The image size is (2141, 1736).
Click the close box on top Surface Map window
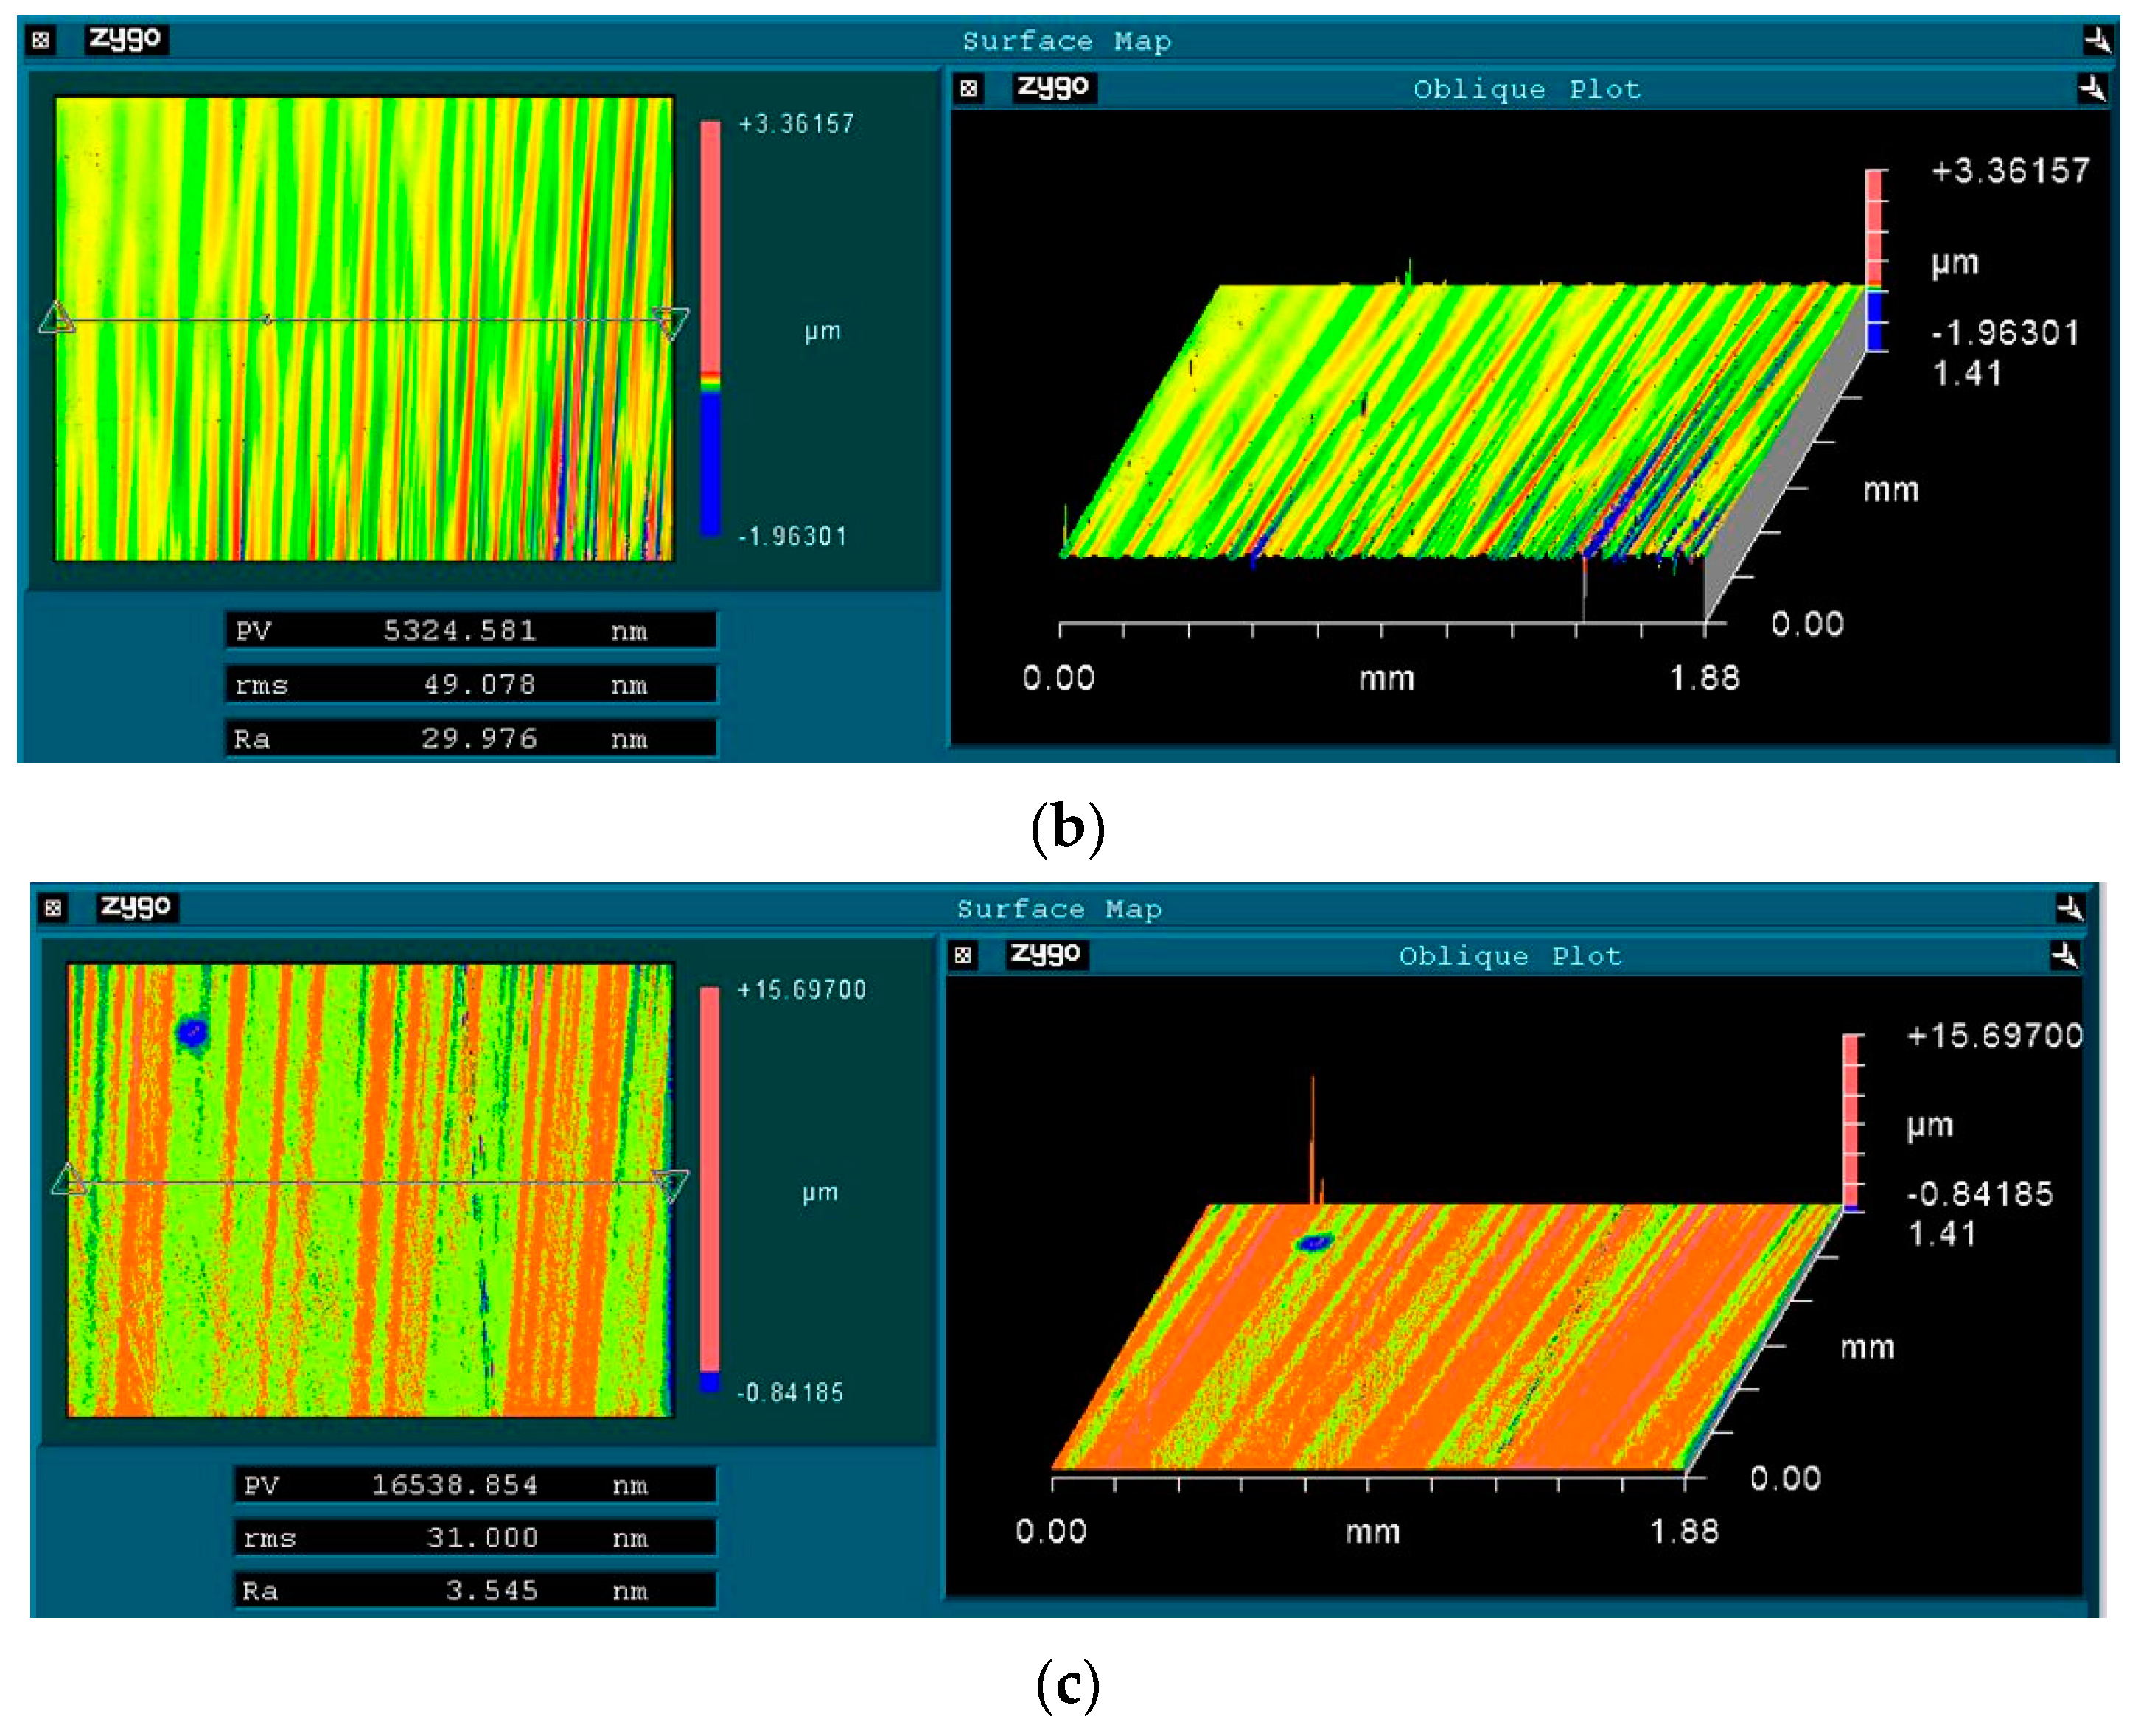click(x=40, y=40)
